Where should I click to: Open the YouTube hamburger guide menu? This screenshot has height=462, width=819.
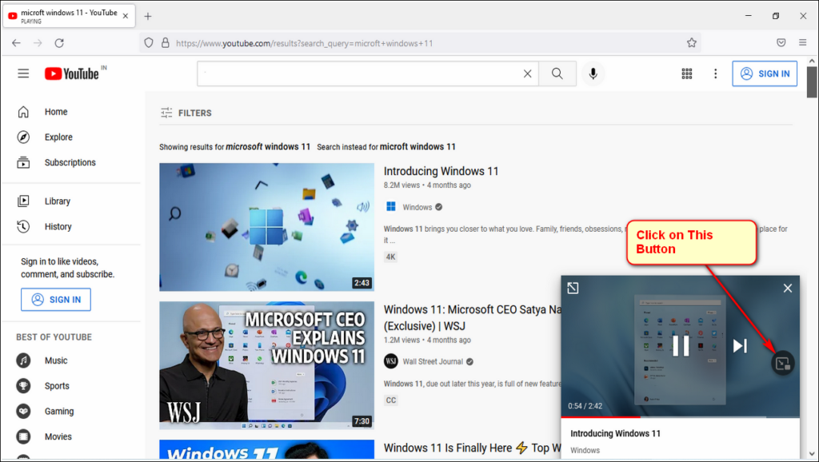pos(23,74)
